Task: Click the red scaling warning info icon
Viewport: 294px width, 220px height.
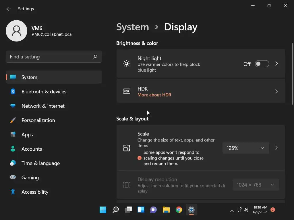Action: pos(140,158)
